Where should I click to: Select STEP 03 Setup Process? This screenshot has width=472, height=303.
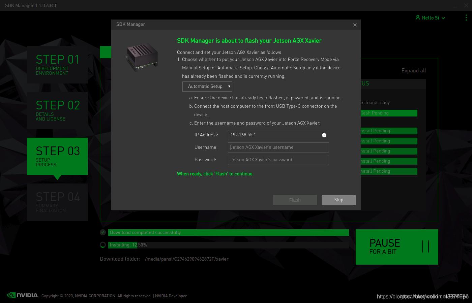tap(57, 156)
